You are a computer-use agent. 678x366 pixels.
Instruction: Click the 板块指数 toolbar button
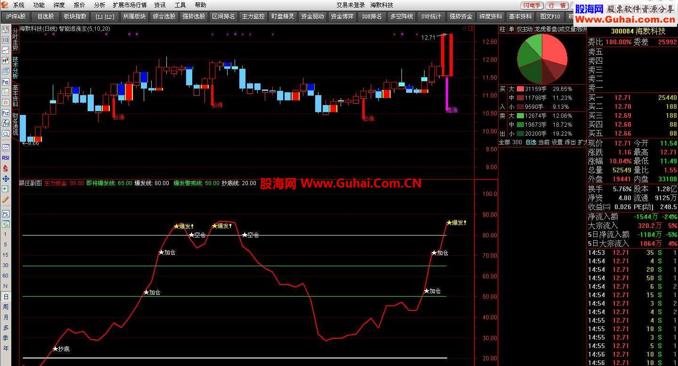coord(75,16)
